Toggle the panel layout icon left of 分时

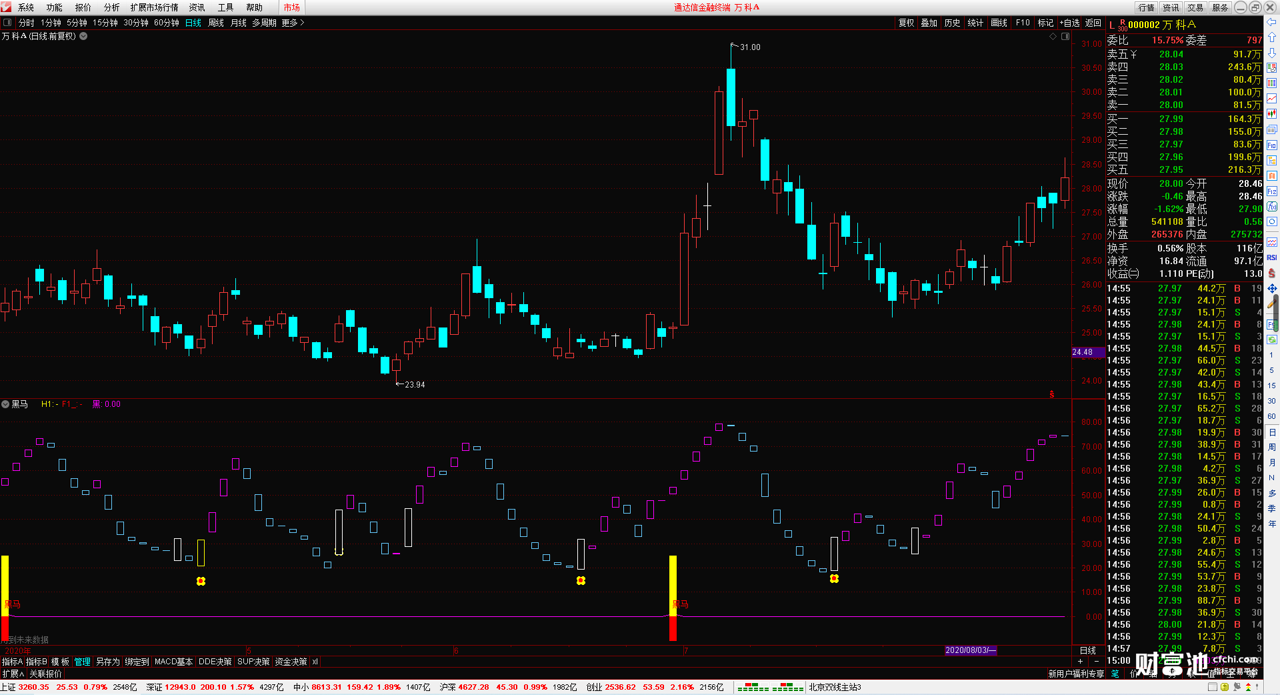click(x=7, y=23)
